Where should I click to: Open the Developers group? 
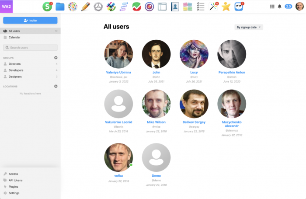click(x=17, y=70)
